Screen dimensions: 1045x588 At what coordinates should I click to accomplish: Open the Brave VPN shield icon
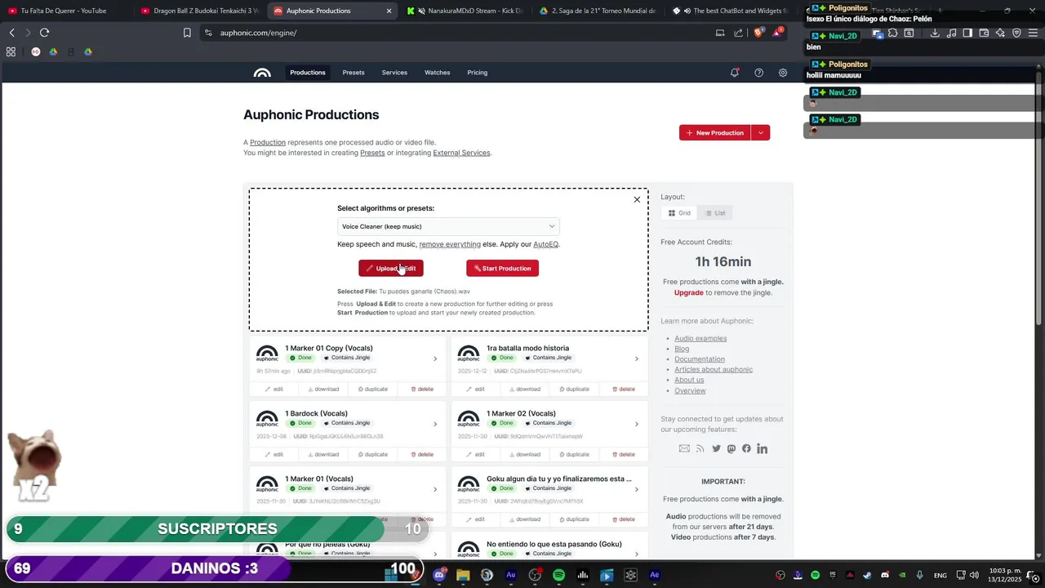[1016, 33]
